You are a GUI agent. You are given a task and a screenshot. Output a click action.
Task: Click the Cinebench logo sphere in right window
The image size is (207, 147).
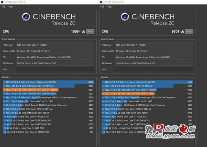(x=125, y=17)
